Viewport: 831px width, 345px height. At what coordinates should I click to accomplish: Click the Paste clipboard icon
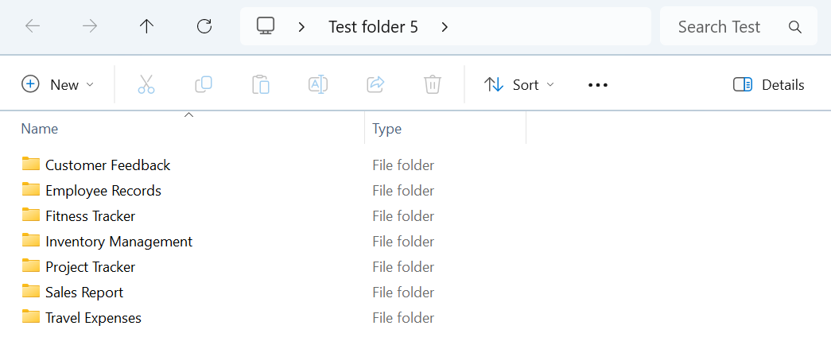[x=261, y=84]
